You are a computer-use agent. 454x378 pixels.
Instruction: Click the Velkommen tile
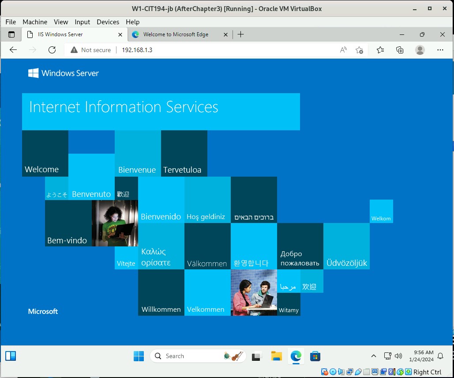coord(207,292)
